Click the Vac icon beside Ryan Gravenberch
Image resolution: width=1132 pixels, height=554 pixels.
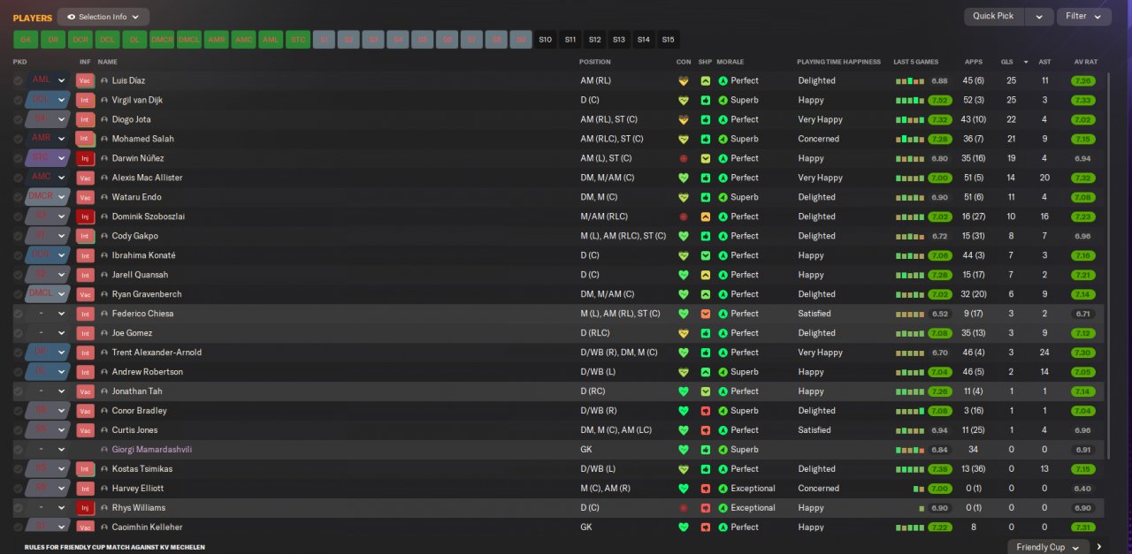[x=85, y=294]
